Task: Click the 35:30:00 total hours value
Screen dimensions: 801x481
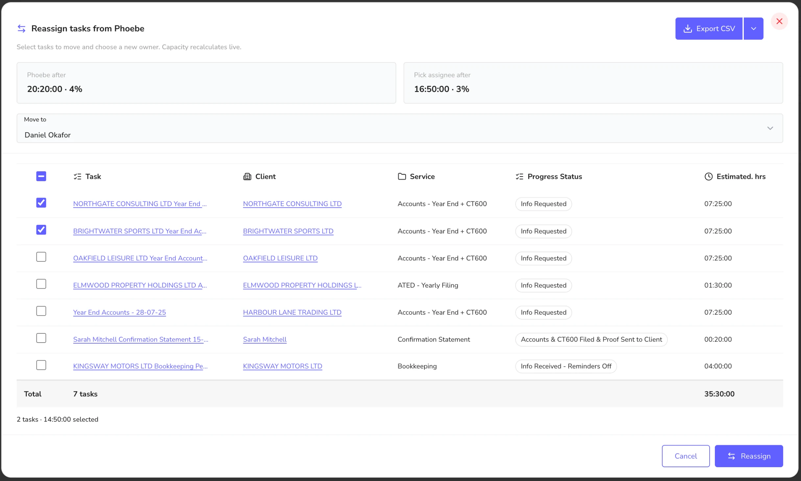Action: coord(719,394)
